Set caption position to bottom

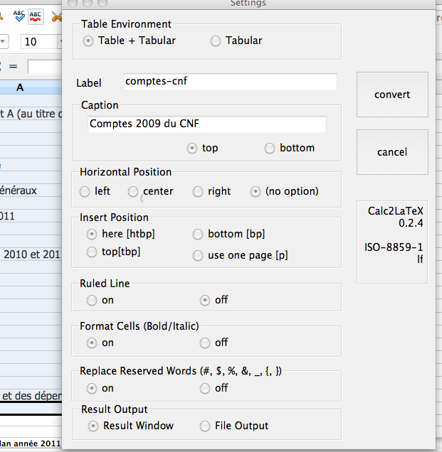point(270,149)
